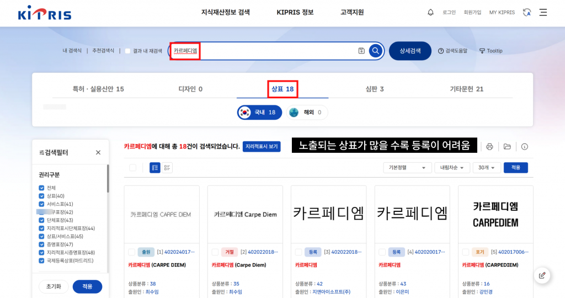Uncheck 단체표장(43) filter
This screenshot has width=565, height=298.
click(x=41, y=220)
